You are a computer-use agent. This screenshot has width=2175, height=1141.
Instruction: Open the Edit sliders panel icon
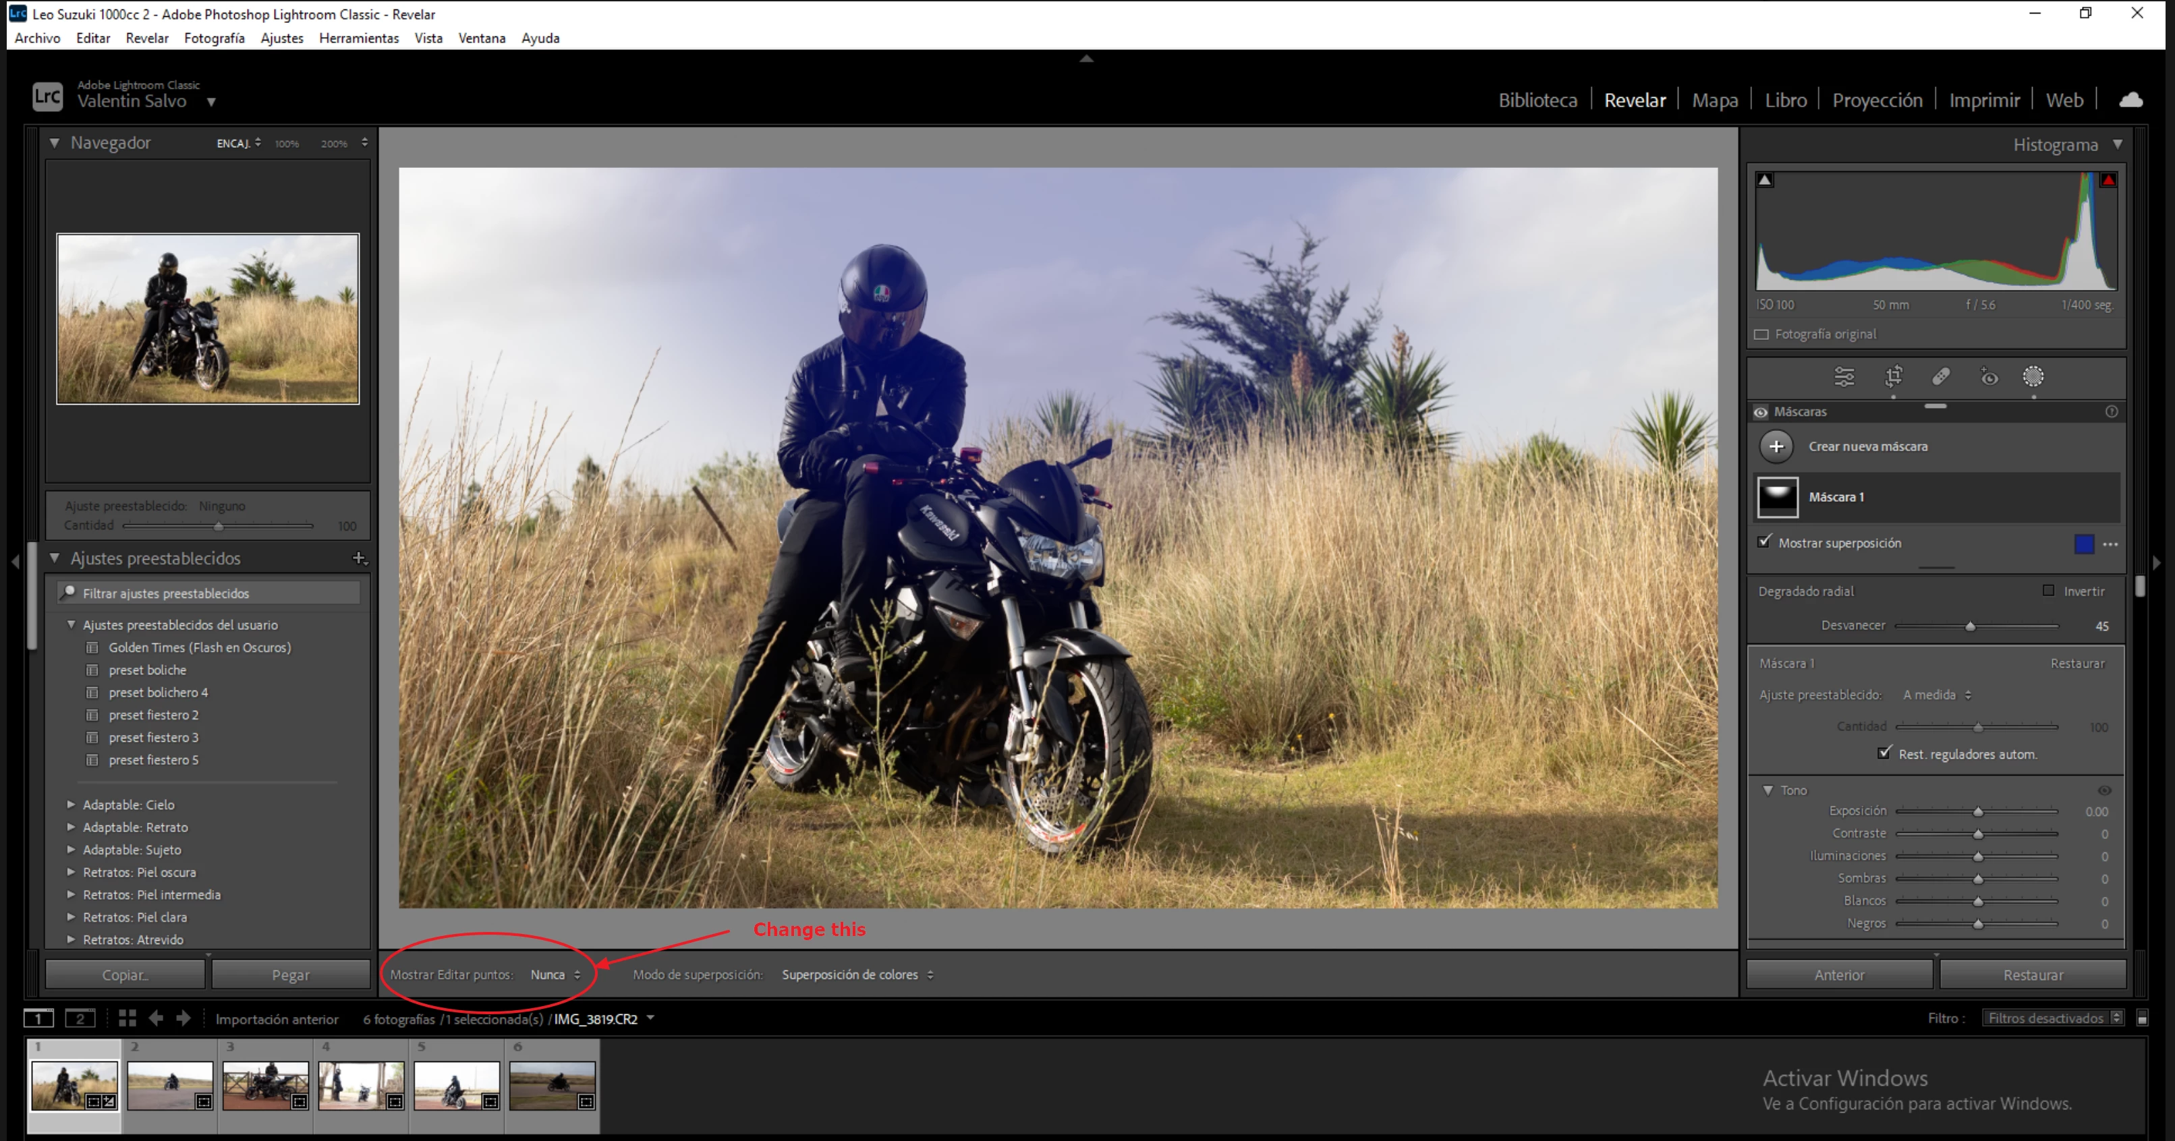click(x=1844, y=376)
